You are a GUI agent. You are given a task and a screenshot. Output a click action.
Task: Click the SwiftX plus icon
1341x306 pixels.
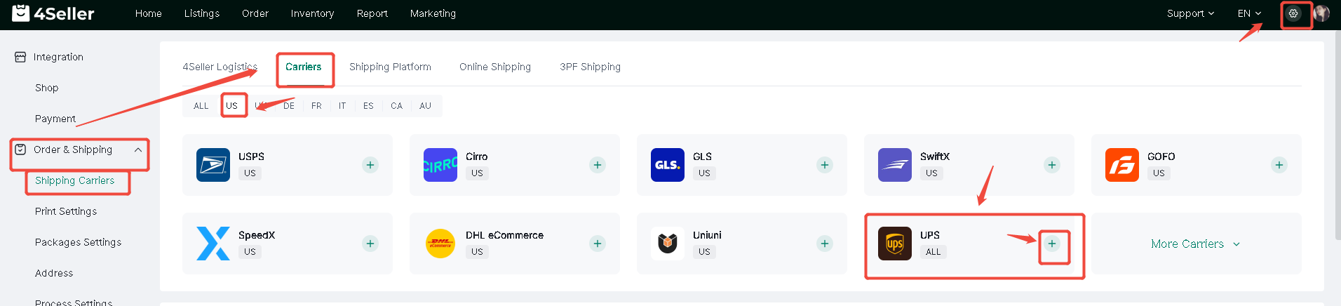[1052, 165]
